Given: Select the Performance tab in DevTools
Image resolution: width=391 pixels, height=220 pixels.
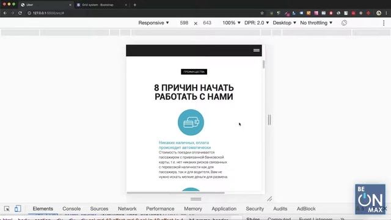Looking at the screenshot, I should pyautogui.click(x=160, y=209).
